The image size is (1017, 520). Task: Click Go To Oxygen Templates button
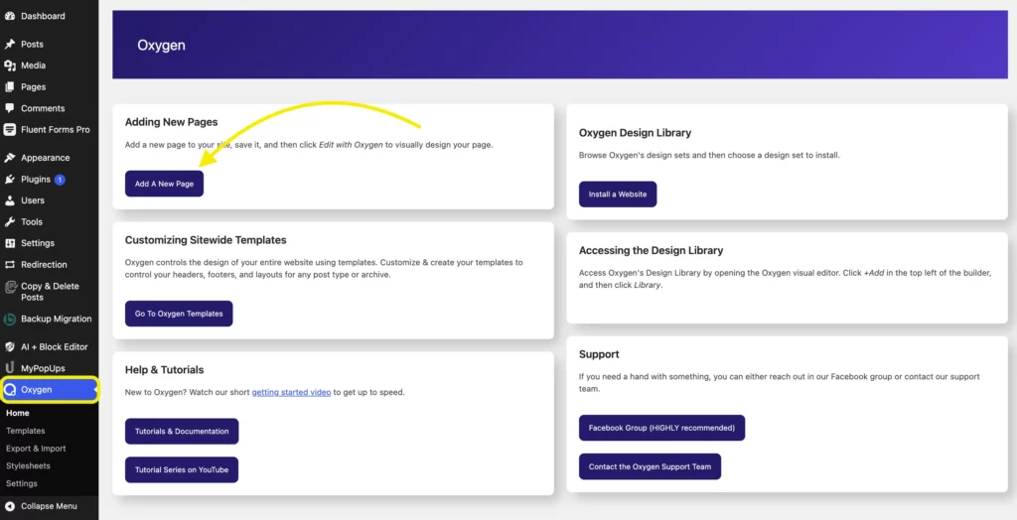(179, 314)
